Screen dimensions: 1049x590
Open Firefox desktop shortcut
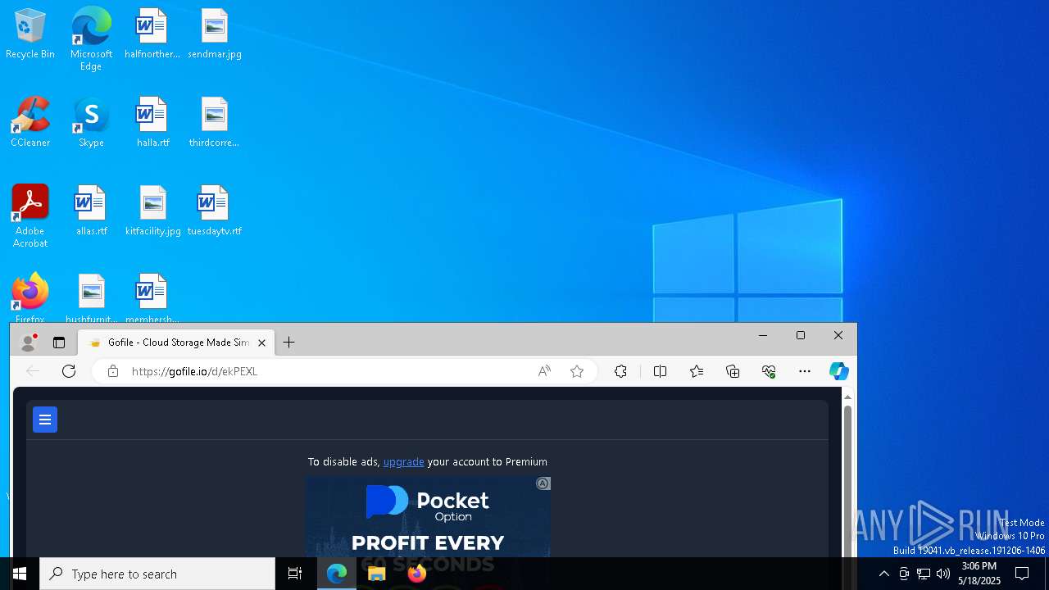[30, 298]
